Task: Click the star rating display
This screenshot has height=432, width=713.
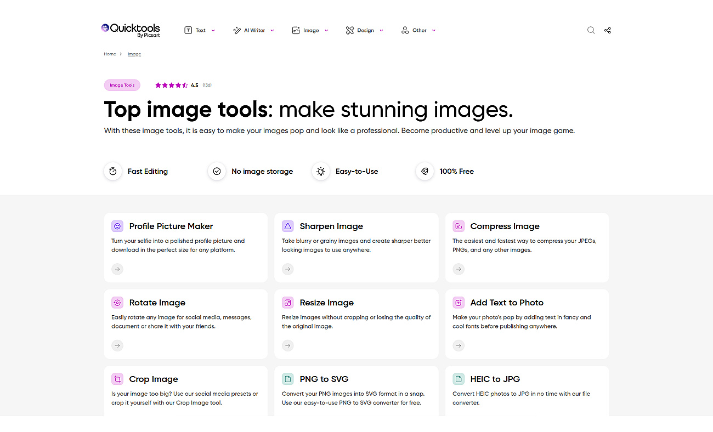Action: coord(172,85)
